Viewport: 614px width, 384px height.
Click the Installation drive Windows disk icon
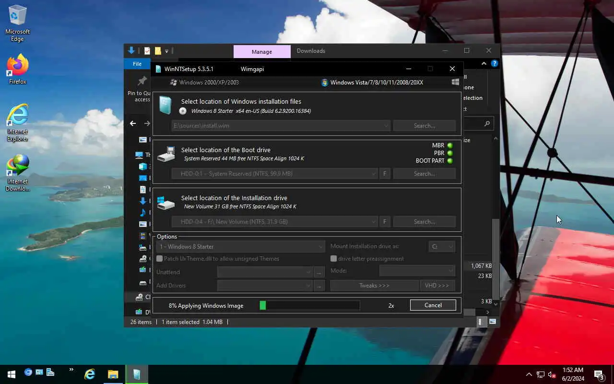[x=166, y=202]
